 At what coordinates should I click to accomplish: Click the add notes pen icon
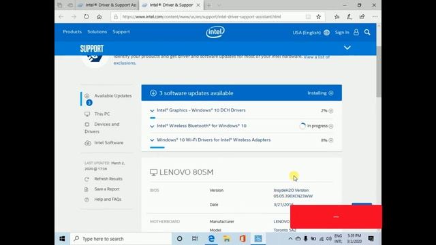click(349, 16)
